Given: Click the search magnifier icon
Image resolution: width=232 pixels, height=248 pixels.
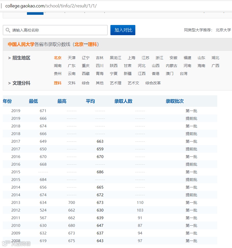Looking at the screenshot, I should (x=8, y=30).
